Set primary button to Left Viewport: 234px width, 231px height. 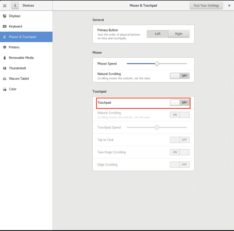tap(158, 34)
